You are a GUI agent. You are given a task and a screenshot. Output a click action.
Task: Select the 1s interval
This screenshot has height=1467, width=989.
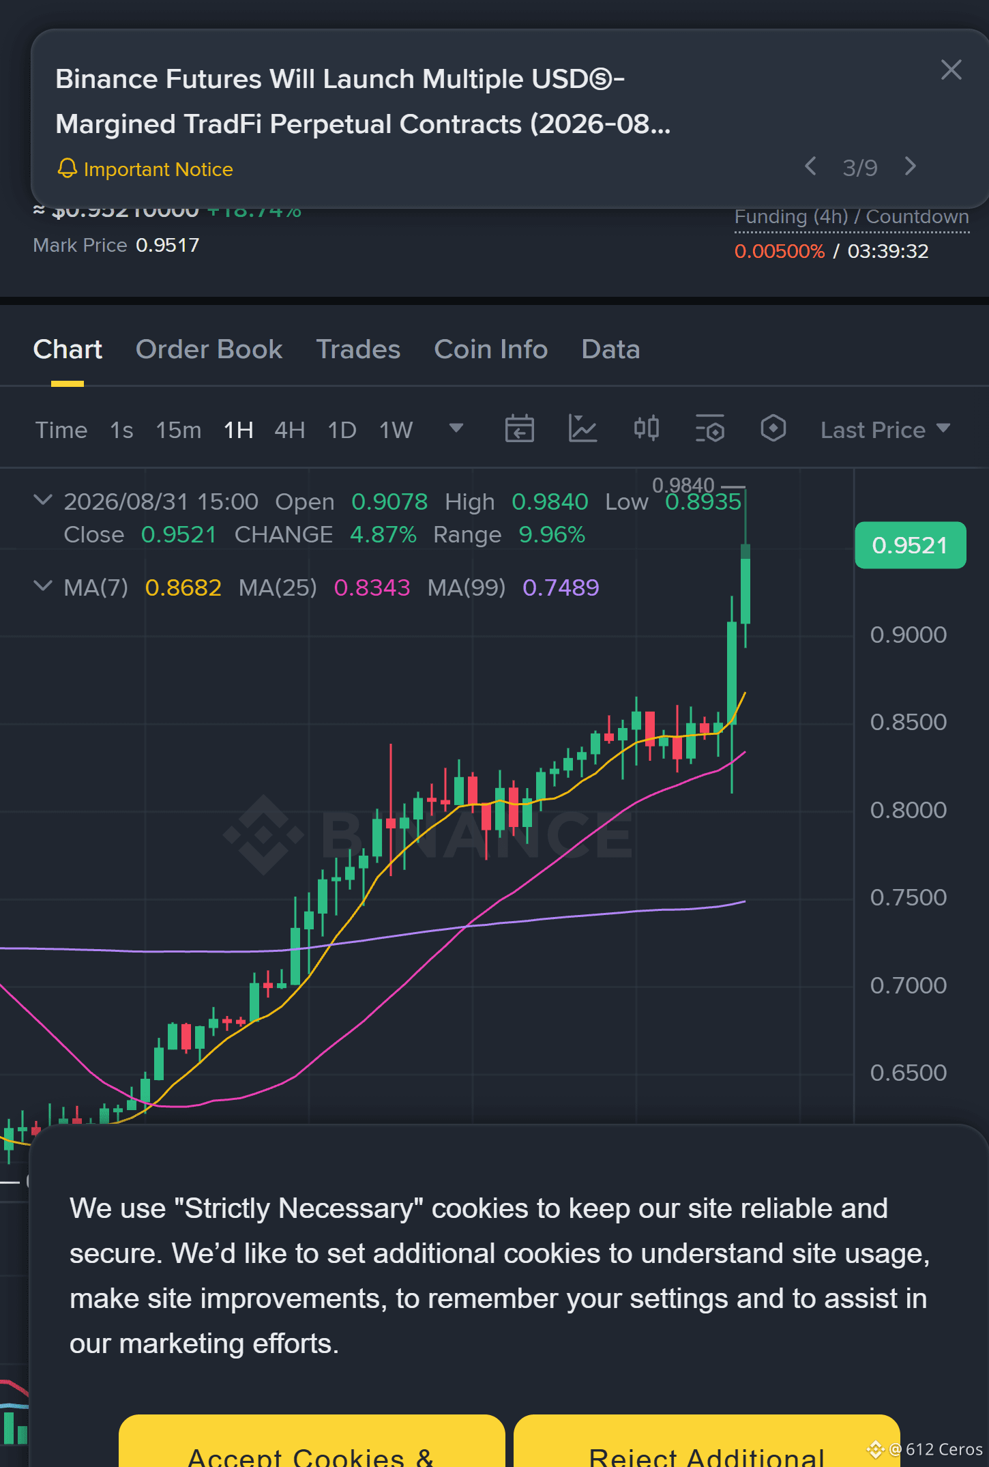(x=121, y=430)
